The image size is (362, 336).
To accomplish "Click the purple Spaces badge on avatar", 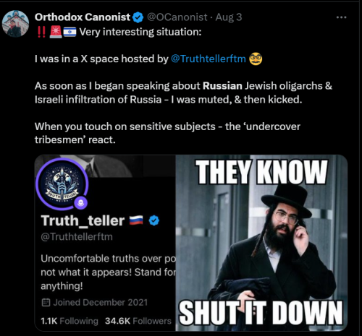I will [x=81, y=203].
